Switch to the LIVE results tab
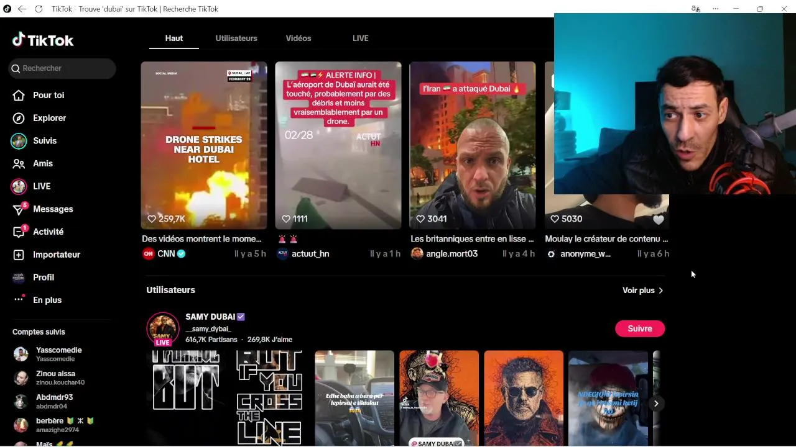 (x=361, y=38)
